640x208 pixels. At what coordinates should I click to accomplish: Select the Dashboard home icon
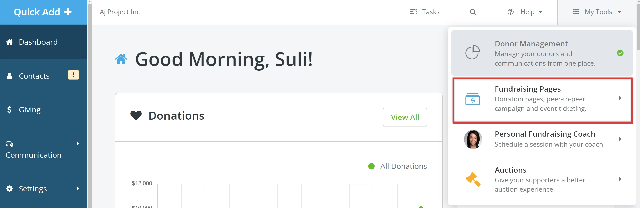point(10,42)
